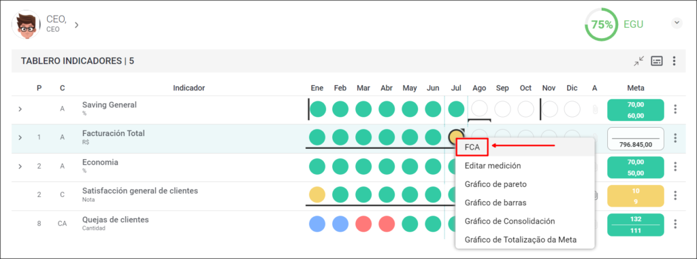This screenshot has width=697, height=259.
Task: Collapse the Tablero Indicadores panel with shrink icon
Action: (x=638, y=61)
